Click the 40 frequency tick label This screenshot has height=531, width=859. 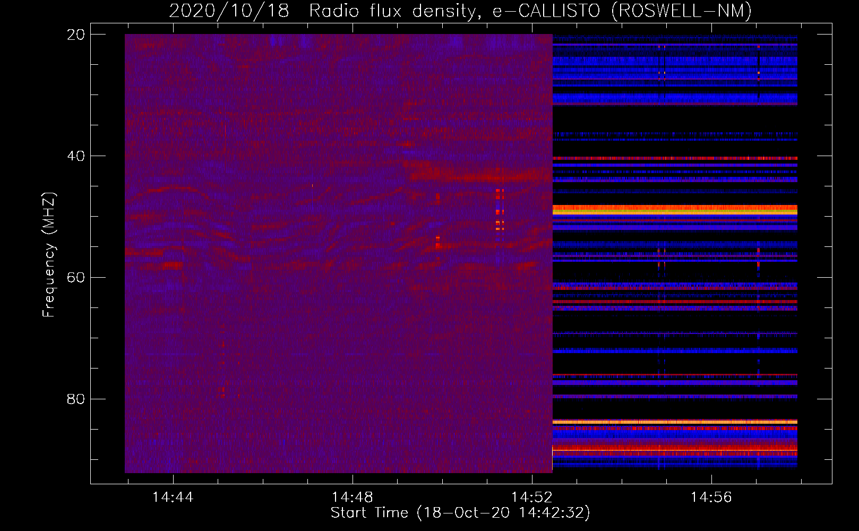pyautogui.click(x=76, y=156)
